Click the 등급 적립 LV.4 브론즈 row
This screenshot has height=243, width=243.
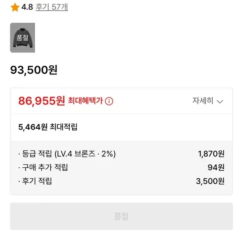pos(122,154)
